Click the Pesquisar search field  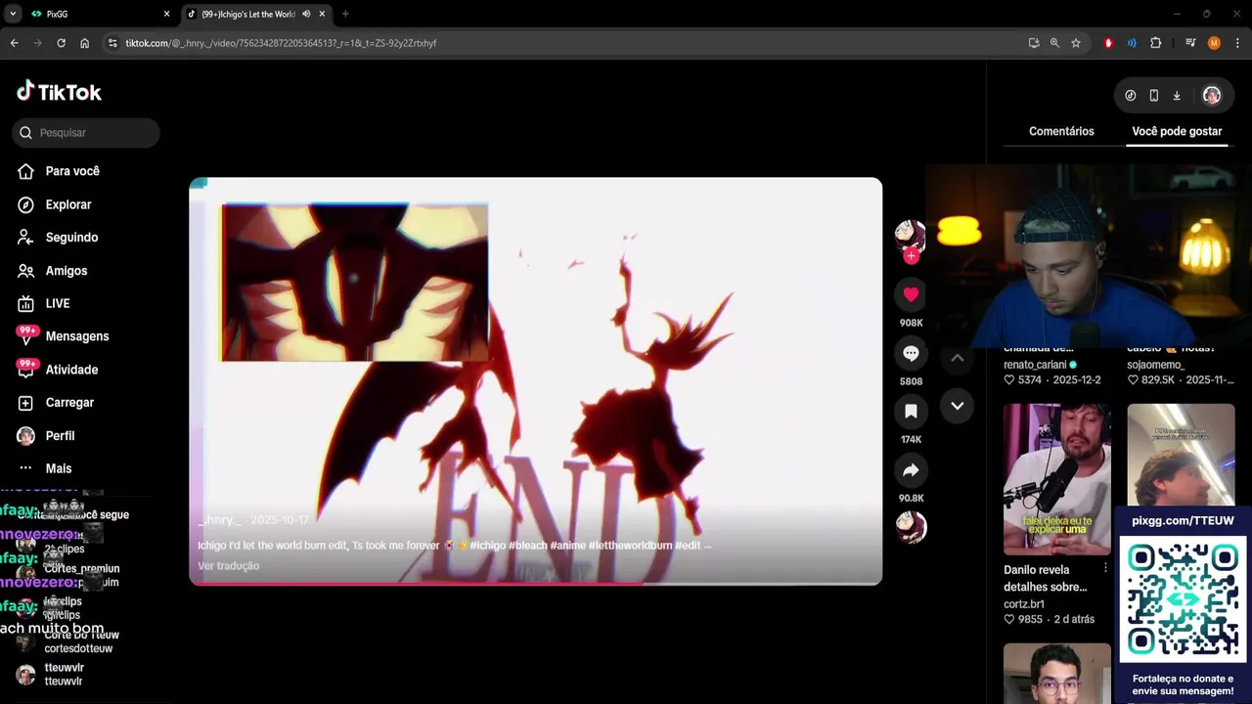click(x=86, y=133)
